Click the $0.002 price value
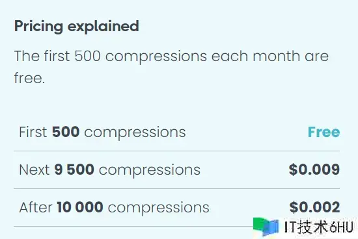 (314, 207)
